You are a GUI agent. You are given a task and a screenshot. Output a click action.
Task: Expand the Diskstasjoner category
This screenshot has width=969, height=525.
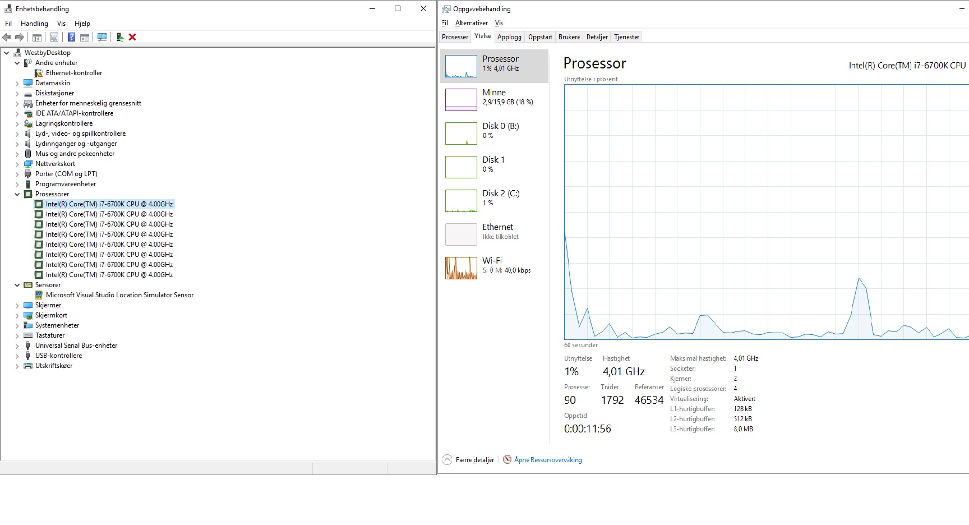click(x=17, y=93)
